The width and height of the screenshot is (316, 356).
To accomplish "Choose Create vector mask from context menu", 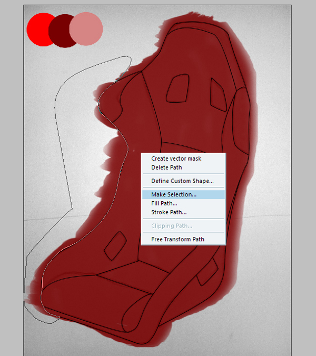I will [183, 159].
